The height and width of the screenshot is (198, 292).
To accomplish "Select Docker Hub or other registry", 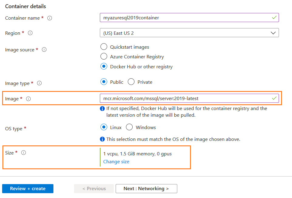I will 104,67.
